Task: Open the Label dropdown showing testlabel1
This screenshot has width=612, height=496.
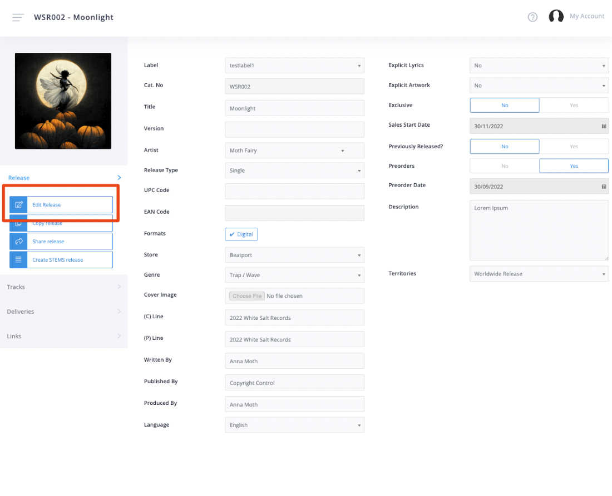Action: (295, 66)
